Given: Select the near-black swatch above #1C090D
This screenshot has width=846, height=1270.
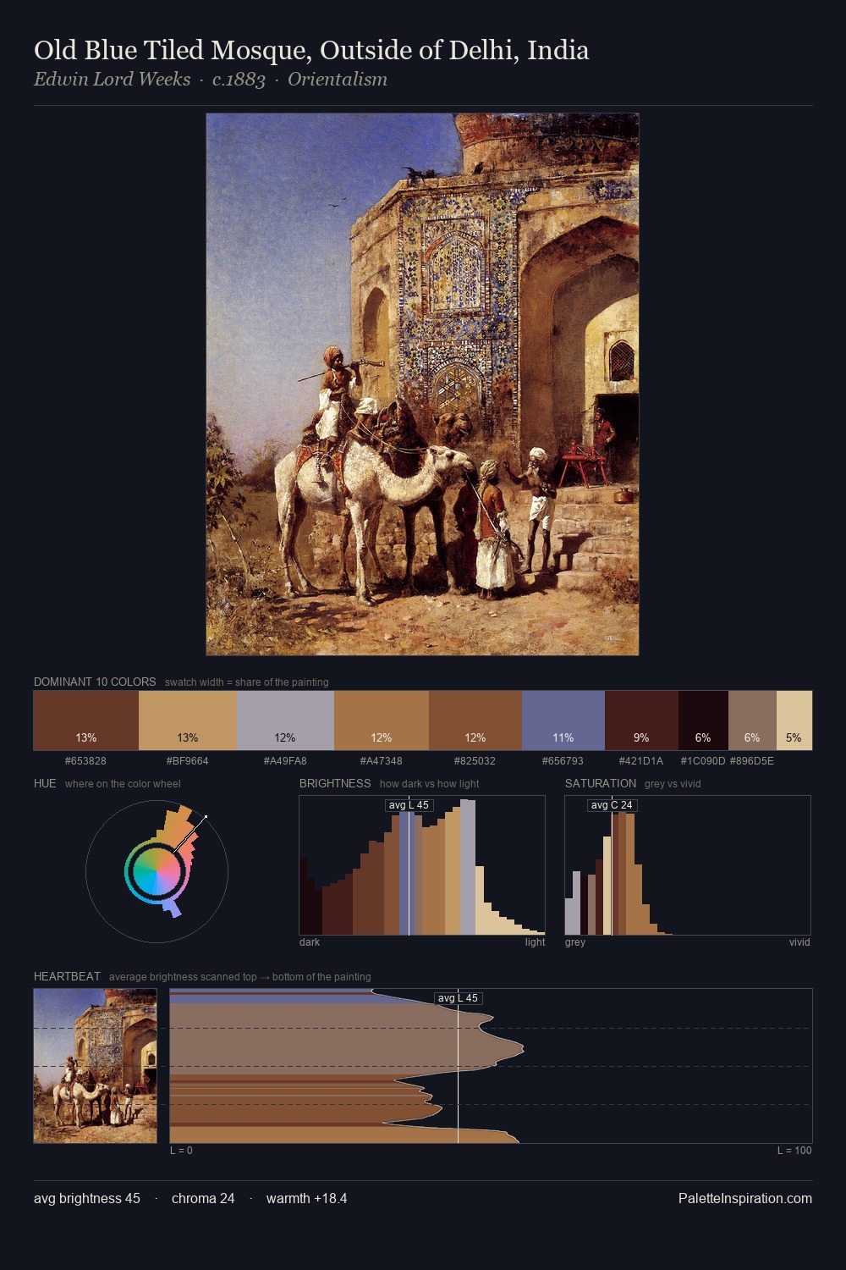Looking at the screenshot, I should (x=703, y=721).
